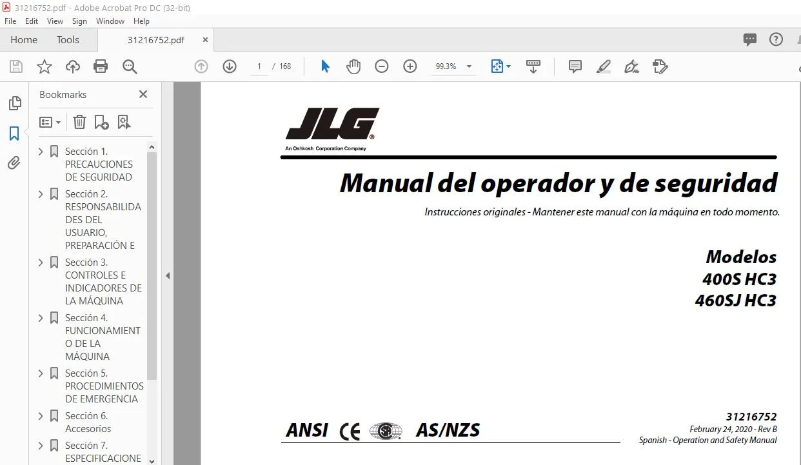Expand the Sección 7 bookmark
This screenshot has width=801, height=465.
41,446
